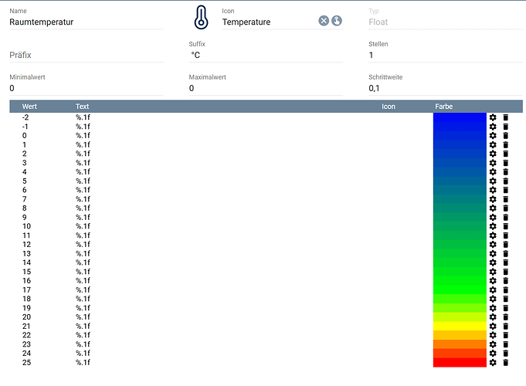This screenshot has width=526, height=386.
Task: Clear the Temperature icon selection
Action: point(324,21)
